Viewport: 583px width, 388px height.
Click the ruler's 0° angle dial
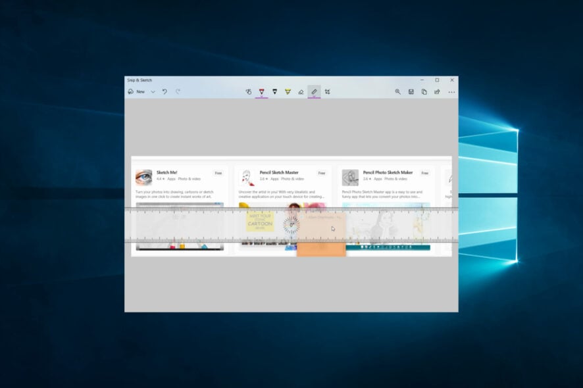291,225
